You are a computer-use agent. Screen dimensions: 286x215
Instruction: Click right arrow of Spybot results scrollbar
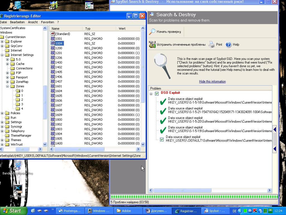[269, 190]
